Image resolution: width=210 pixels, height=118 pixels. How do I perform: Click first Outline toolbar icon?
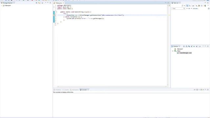(x=184, y=47)
